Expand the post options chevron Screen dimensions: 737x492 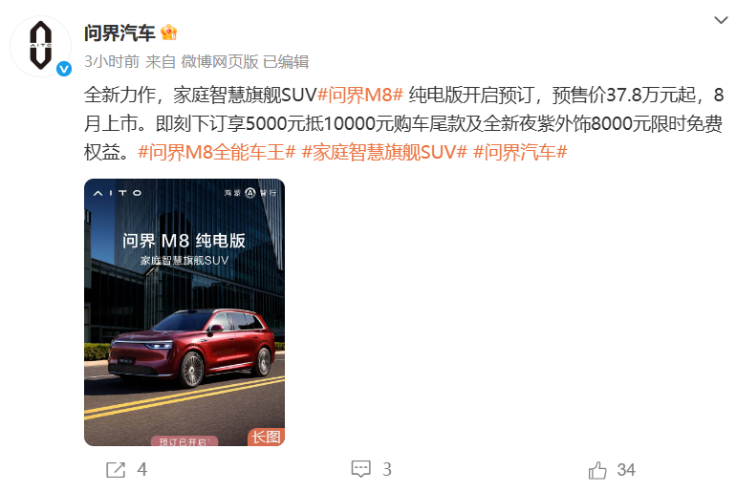click(x=721, y=20)
